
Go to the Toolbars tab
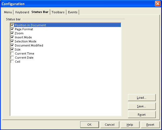58,12
